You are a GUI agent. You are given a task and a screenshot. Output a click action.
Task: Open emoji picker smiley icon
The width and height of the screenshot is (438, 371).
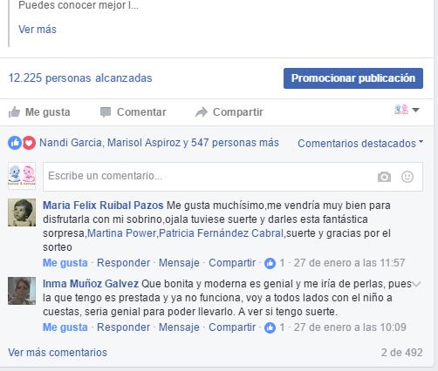[x=407, y=177]
